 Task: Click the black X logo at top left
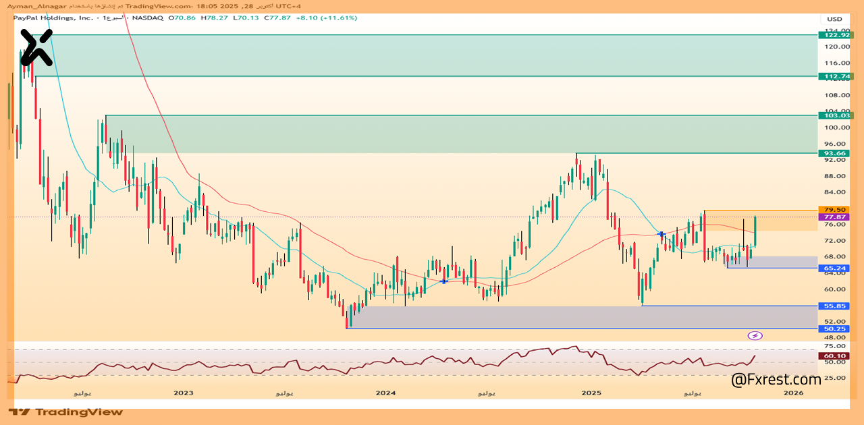point(36,48)
